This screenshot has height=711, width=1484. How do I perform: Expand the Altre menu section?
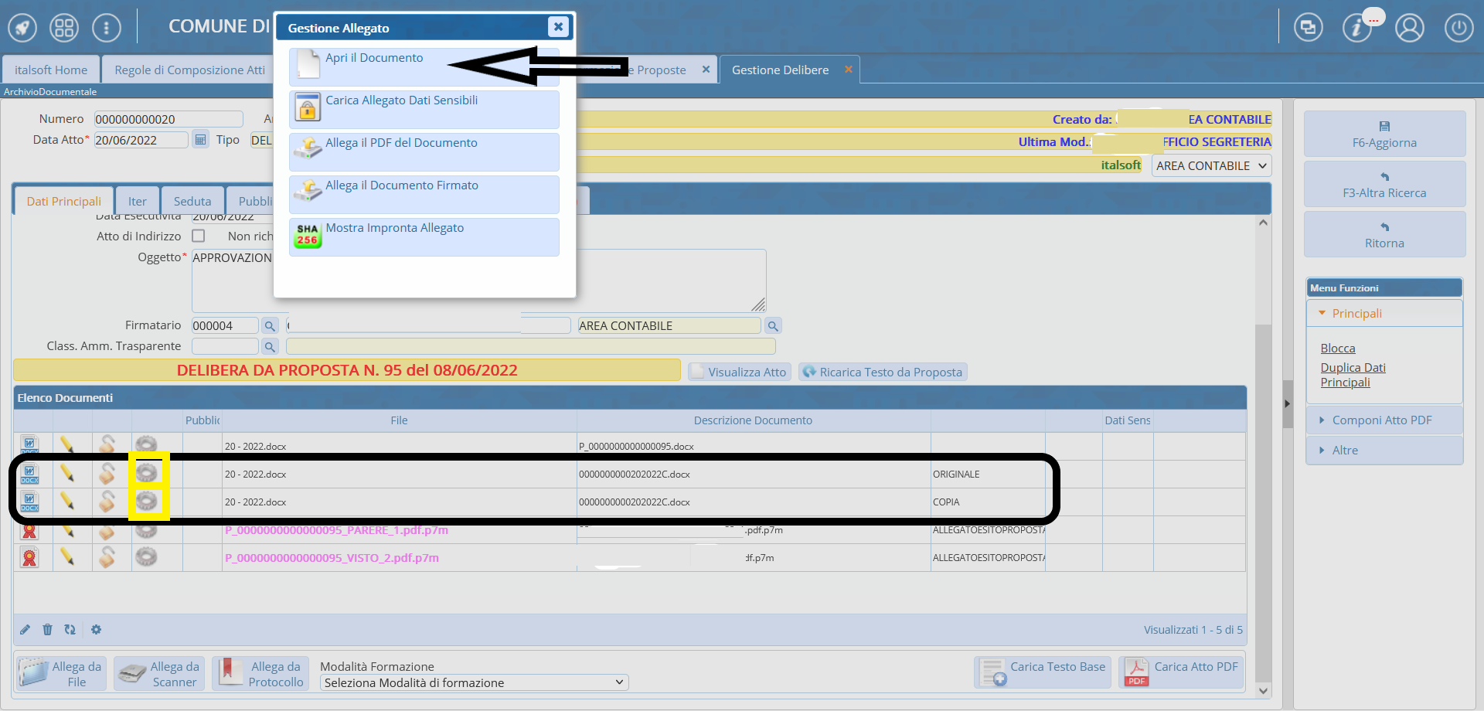tap(1344, 451)
